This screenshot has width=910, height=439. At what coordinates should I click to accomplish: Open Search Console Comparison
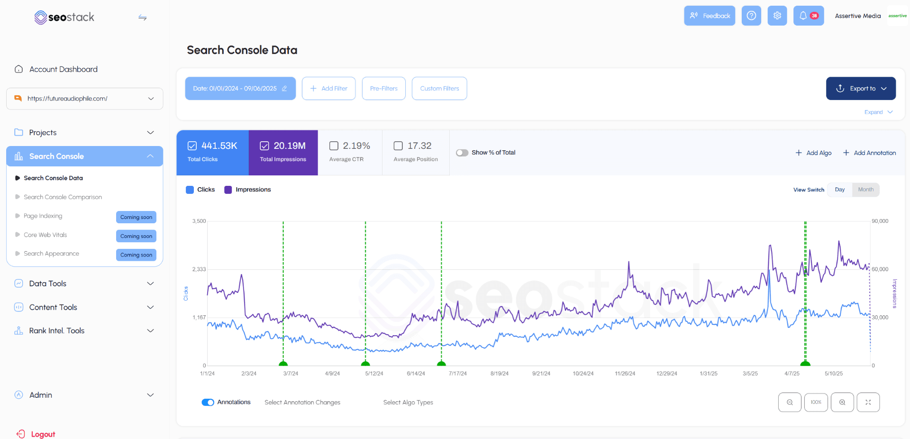pos(63,197)
